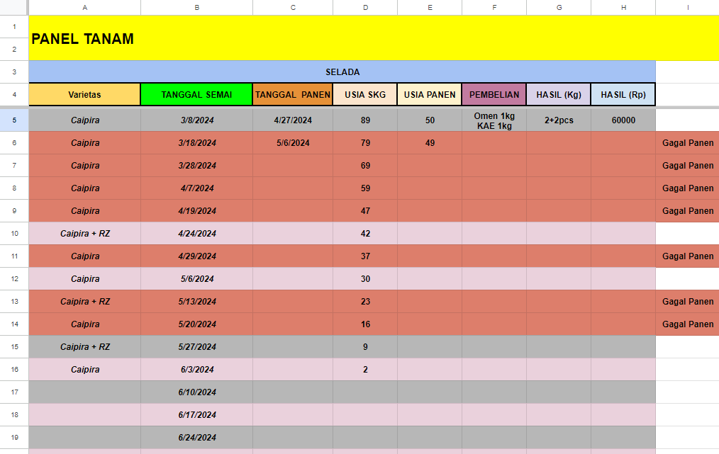719x454 pixels.
Task: Click the "HASIL (Rp)" heading cell
Action: tap(623, 95)
